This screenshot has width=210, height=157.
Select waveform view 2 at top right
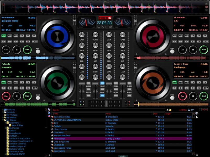point(206,7)
